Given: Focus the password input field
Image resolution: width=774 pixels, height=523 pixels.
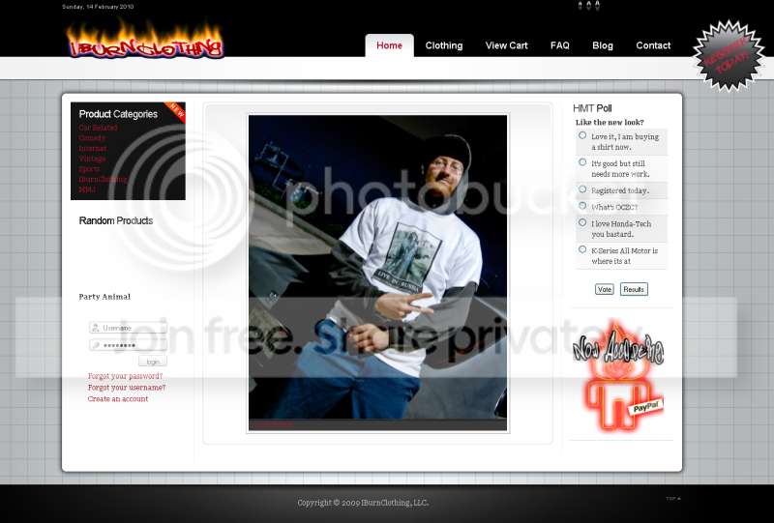Looking at the screenshot, I should [128, 345].
